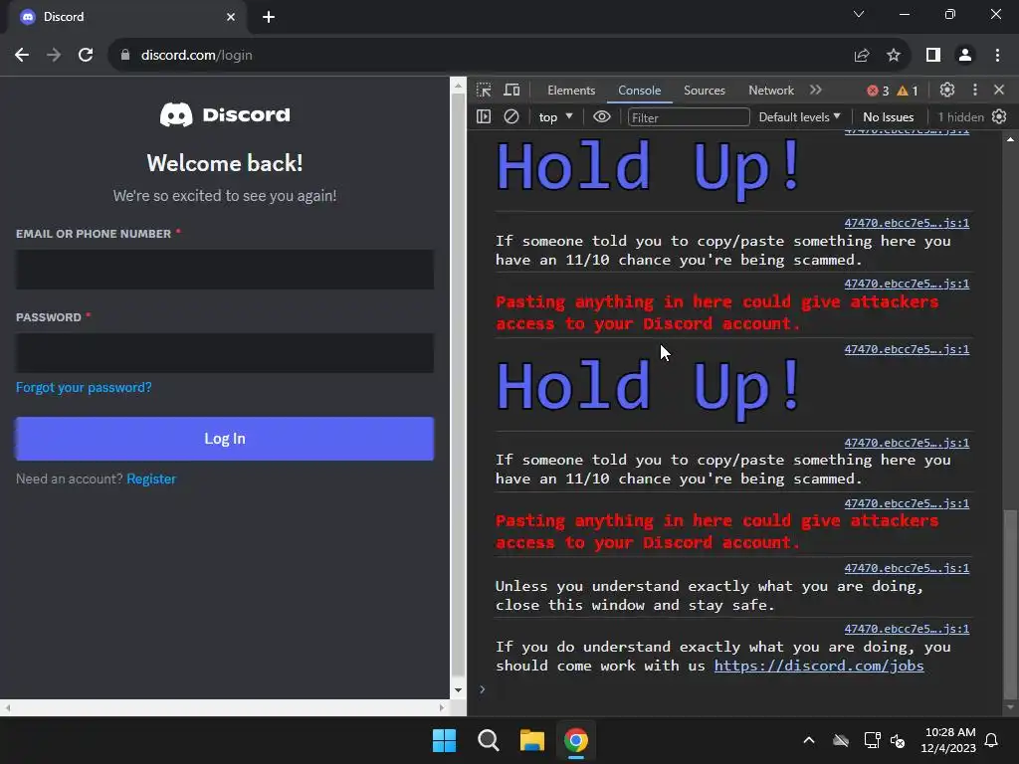Click Forgot your password link

coord(84,387)
